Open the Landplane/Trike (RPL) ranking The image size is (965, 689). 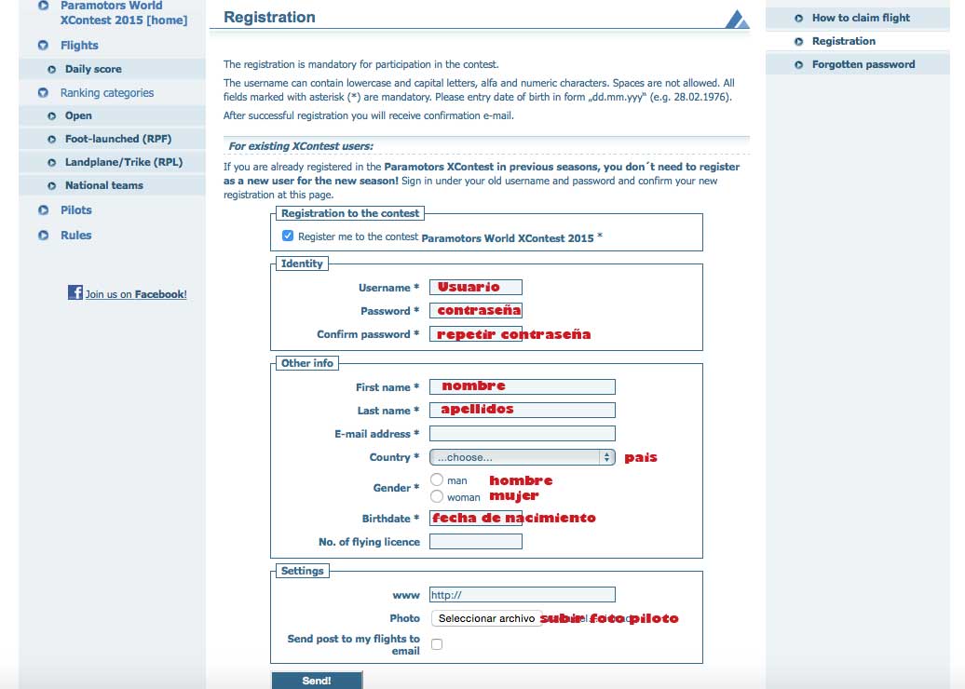coord(124,162)
